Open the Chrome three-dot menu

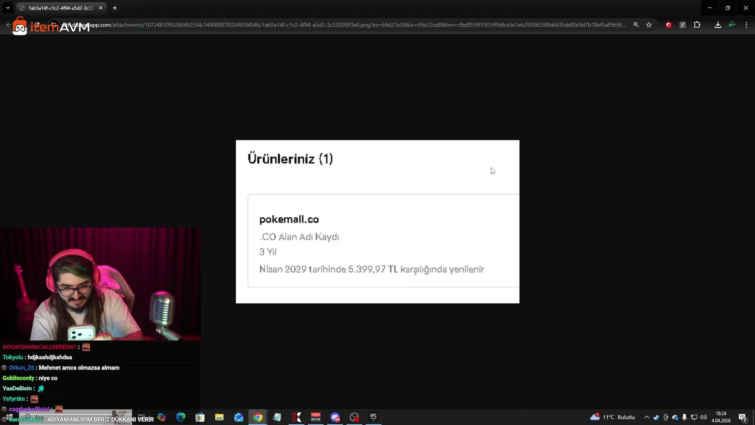coord(746,25)
